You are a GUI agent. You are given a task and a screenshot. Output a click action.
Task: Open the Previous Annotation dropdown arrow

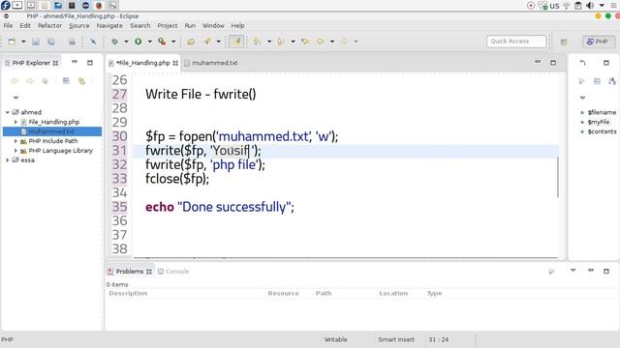click(293, 42)
